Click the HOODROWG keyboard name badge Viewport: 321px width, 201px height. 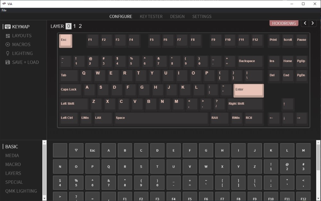click(x=284, y=23)
